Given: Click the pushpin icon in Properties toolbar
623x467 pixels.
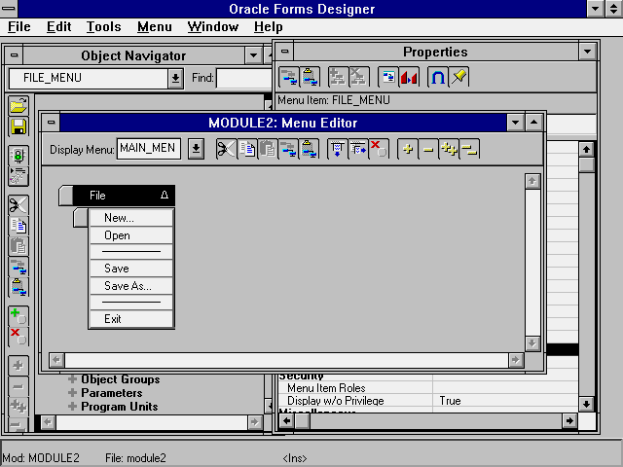Looking at the screenshot, I should pyautogui.click(x=458, y=77).
